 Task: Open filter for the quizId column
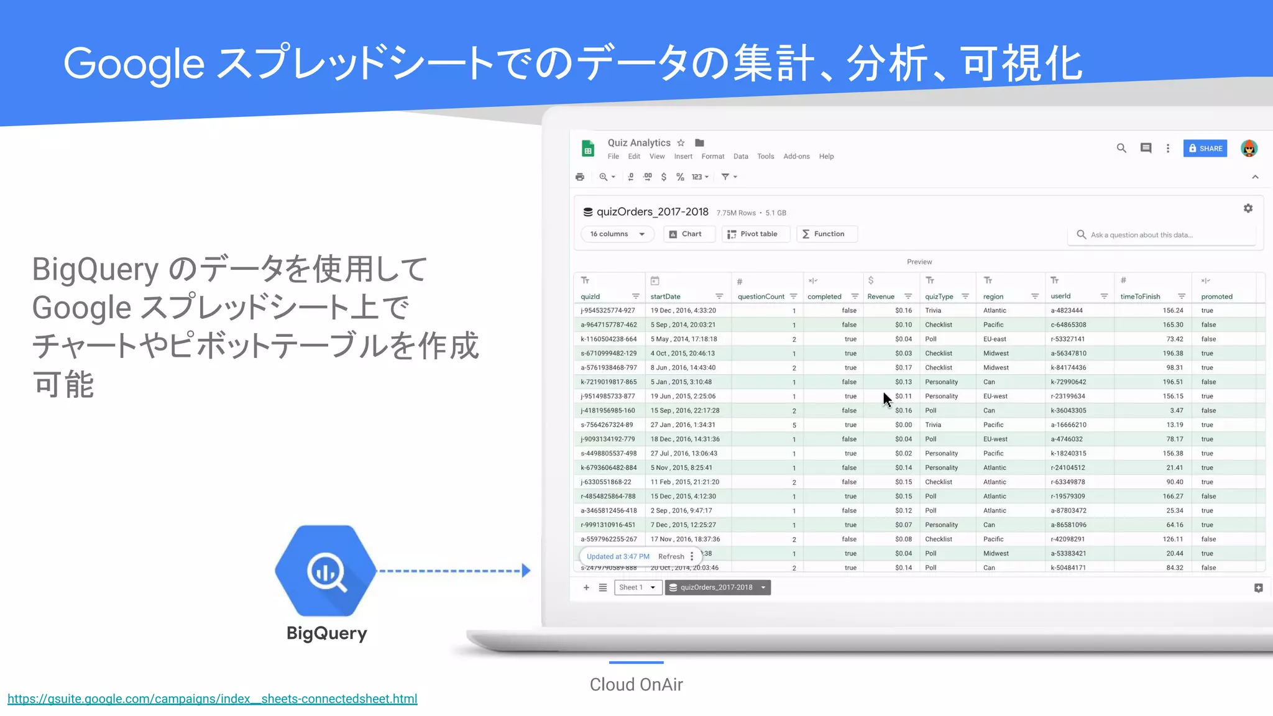click(x=635, y=296)
